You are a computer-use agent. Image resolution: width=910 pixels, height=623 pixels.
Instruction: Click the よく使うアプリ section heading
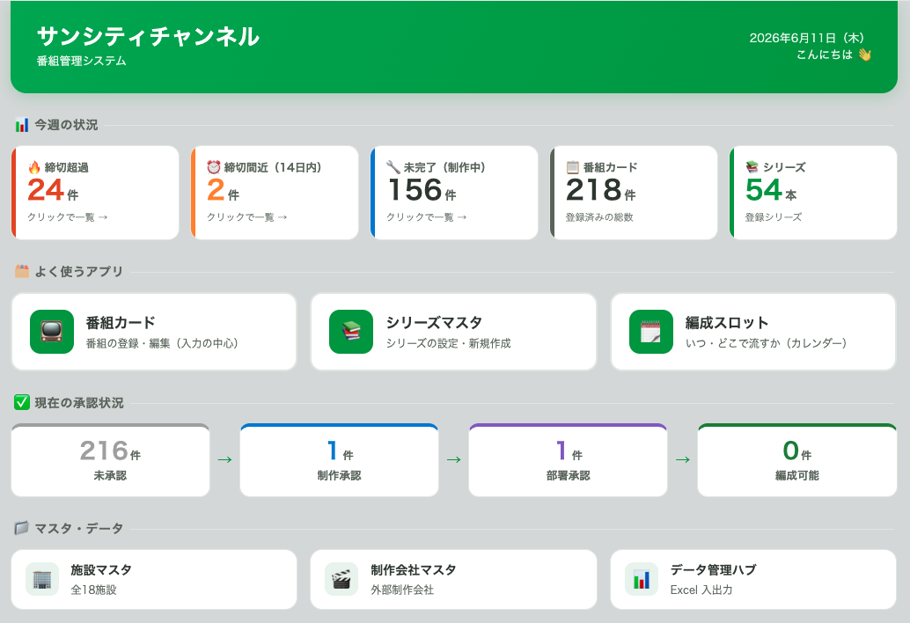79,271
